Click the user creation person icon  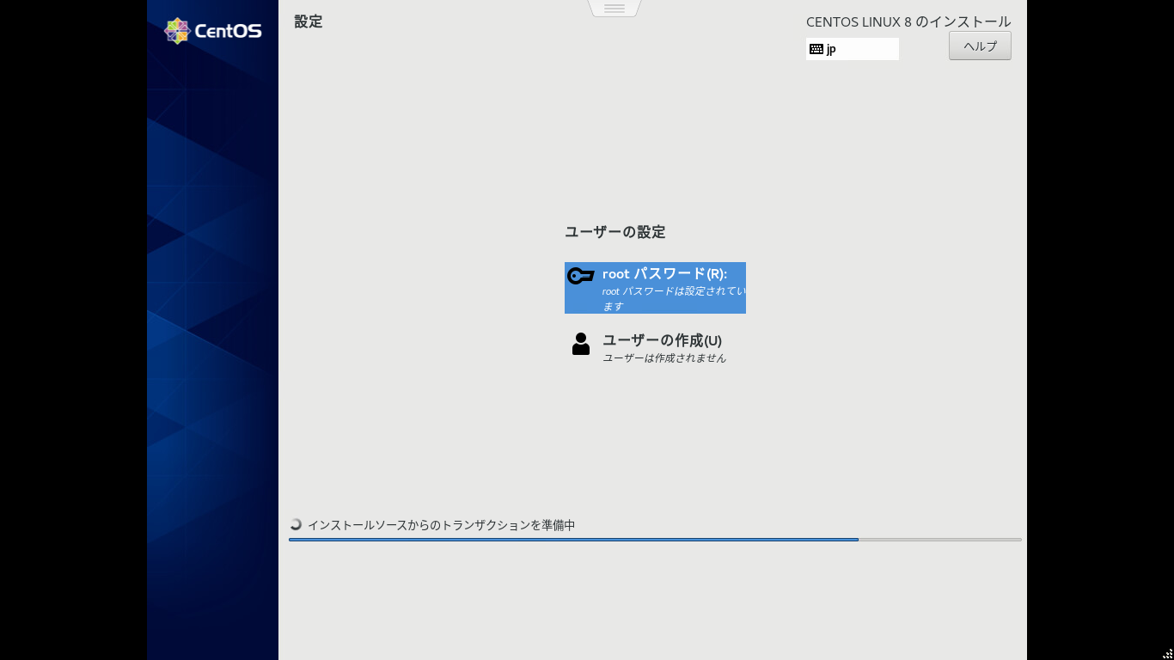pyautogui.click(x=581, y=344)
